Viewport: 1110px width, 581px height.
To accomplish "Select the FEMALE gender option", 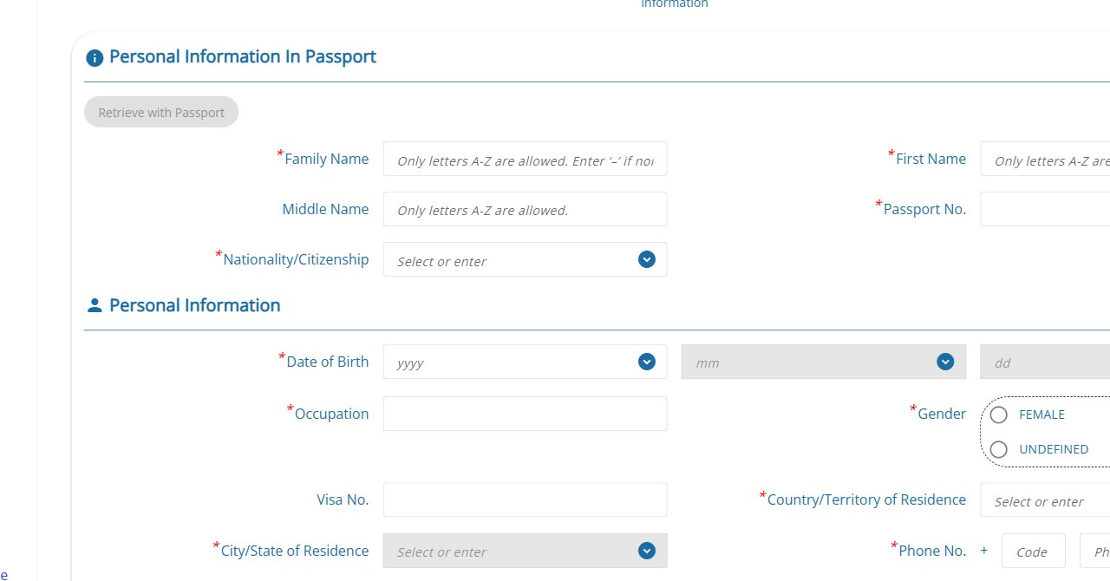I will click(x=998, y=415).
